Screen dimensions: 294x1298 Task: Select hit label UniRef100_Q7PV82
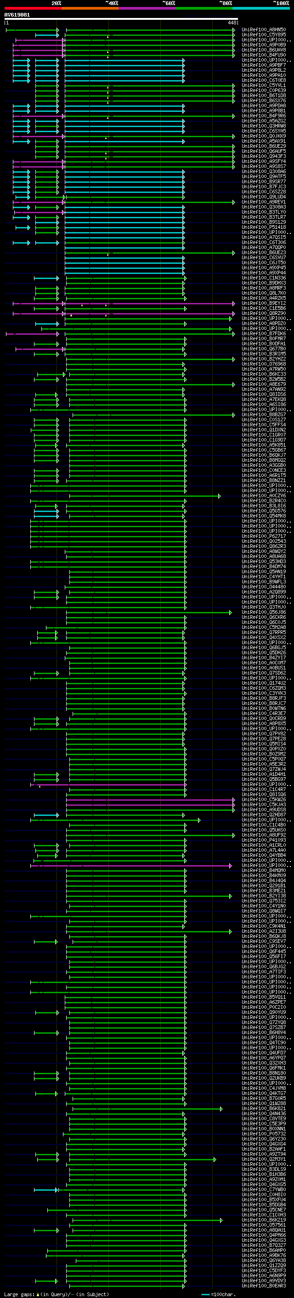pyautogui.click(x=264, y=733)
